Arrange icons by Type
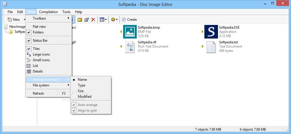 click(91, 85)
